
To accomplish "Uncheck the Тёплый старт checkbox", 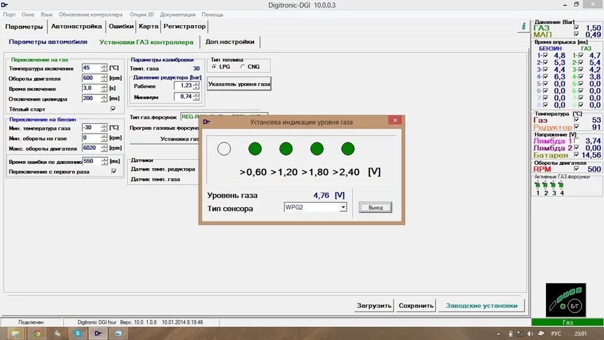I will pos(113,109).
